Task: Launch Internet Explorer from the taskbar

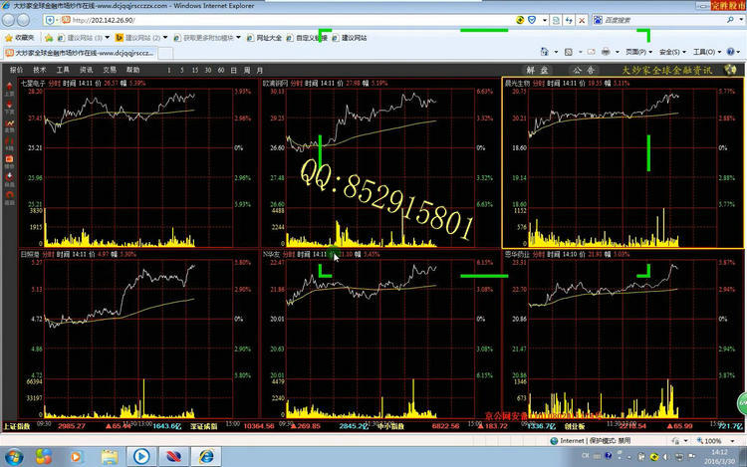Action: (207, 455)
